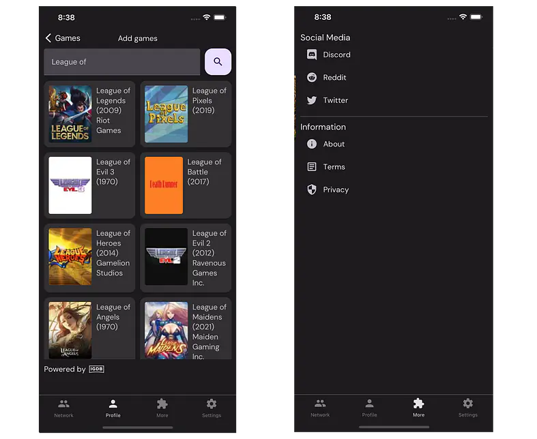Tap 'League of Maidens (2021)' text
Viewport: 537px width, 439px height.
[209, 317]
